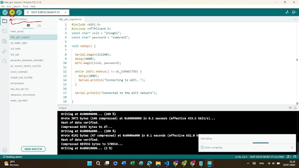Open the Help menu

click(x=33, y=7)
